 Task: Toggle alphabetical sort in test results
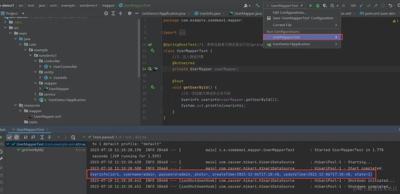click(x=26, y=137)
